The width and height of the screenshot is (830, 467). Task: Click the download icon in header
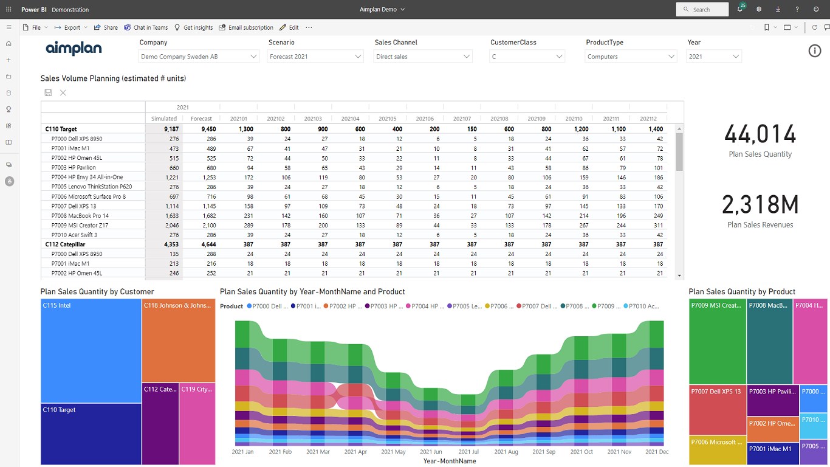tap(778, 10)
